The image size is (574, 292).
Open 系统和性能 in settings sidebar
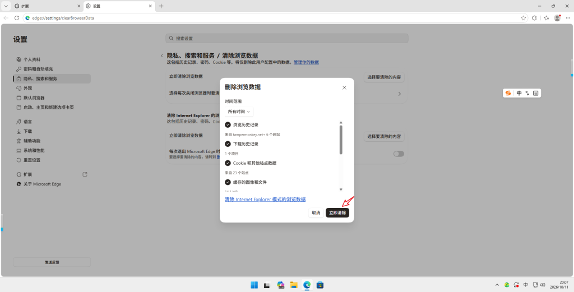pyautogui.click(x=52, y=150)
